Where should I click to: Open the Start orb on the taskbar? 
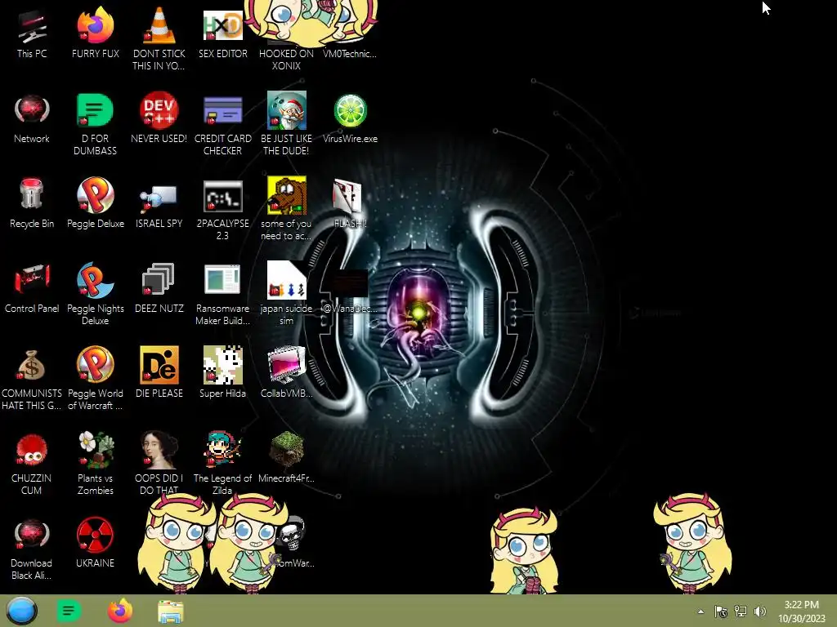[x=22, y=611]
